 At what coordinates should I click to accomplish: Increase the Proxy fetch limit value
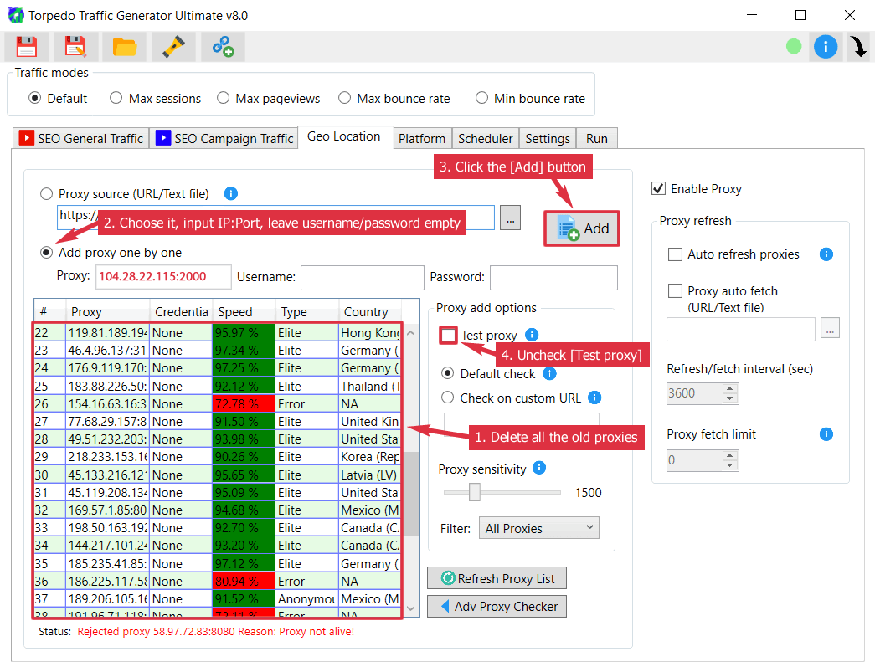pyautogui.click(x=730, y=455)
